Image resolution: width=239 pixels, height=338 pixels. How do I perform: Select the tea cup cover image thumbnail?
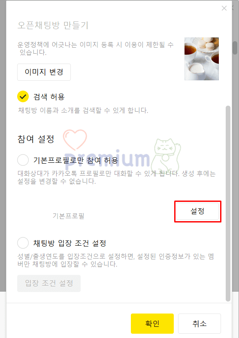tap(202, 59)
